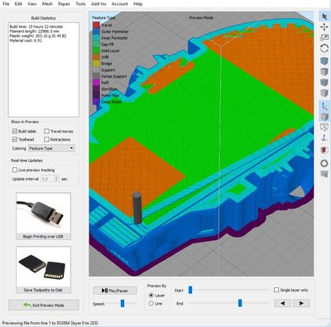Click the 'Filament length: 22986.5 mm' line
The height and width of the screenshot is (327, 331).
34,31
